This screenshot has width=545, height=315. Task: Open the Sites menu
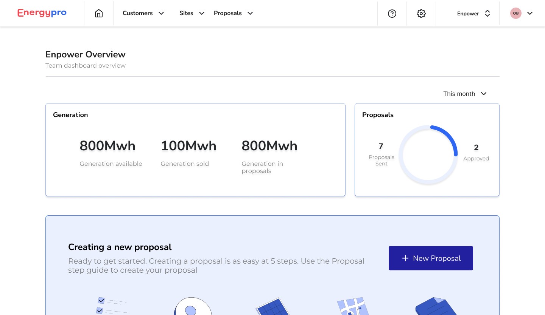pyautogui.click(x=192, y=13)
